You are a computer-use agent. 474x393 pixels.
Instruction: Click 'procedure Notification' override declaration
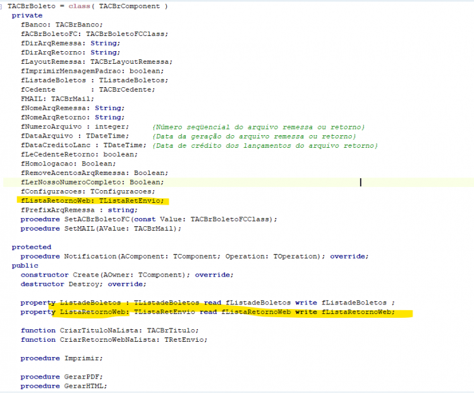195,257
